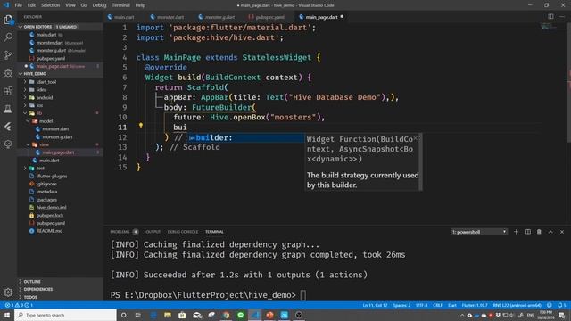Open the Debug menu

click(x=99, y=5)
